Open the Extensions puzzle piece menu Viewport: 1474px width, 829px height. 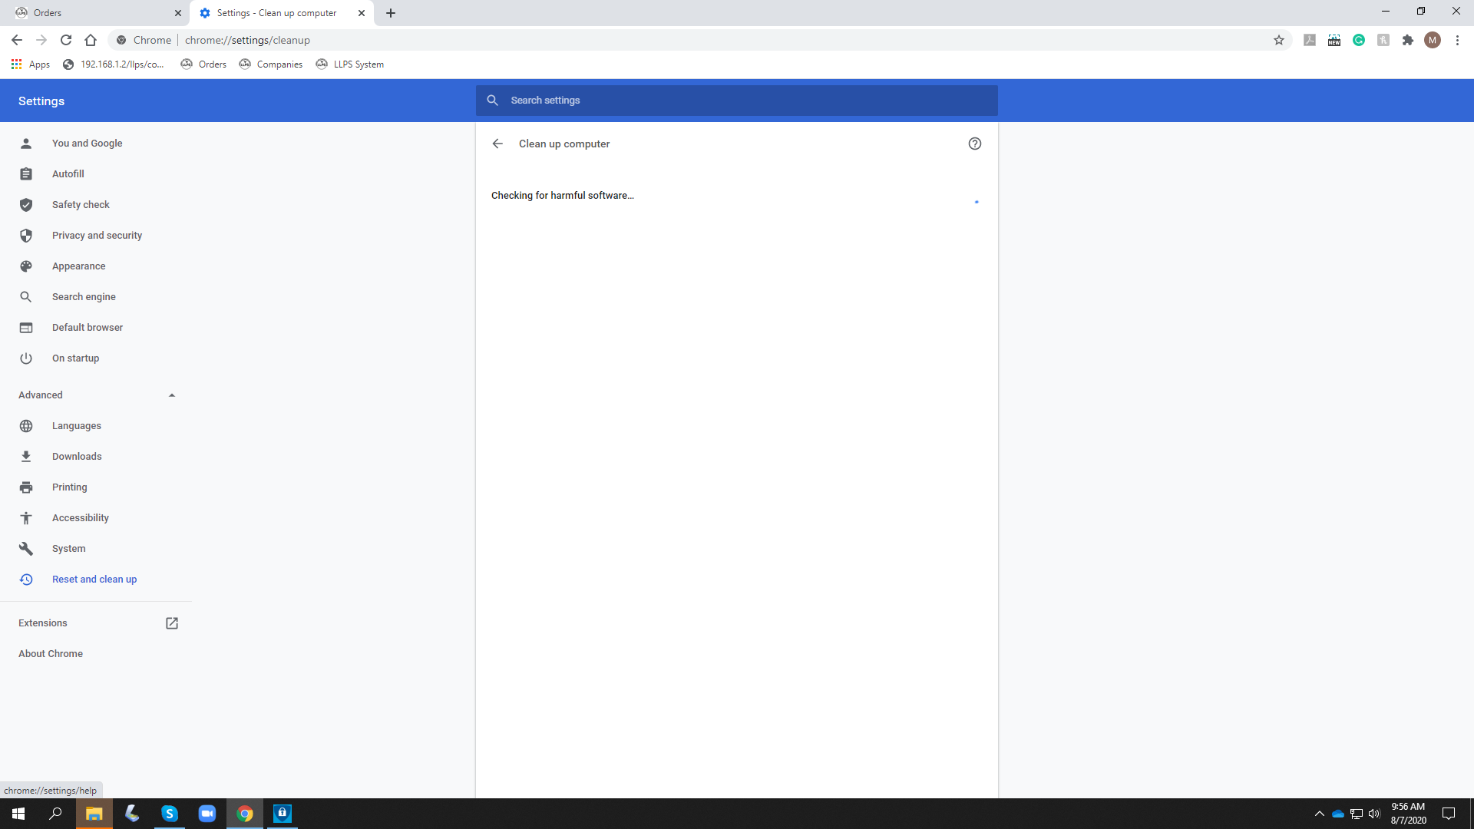[1407, 40]
